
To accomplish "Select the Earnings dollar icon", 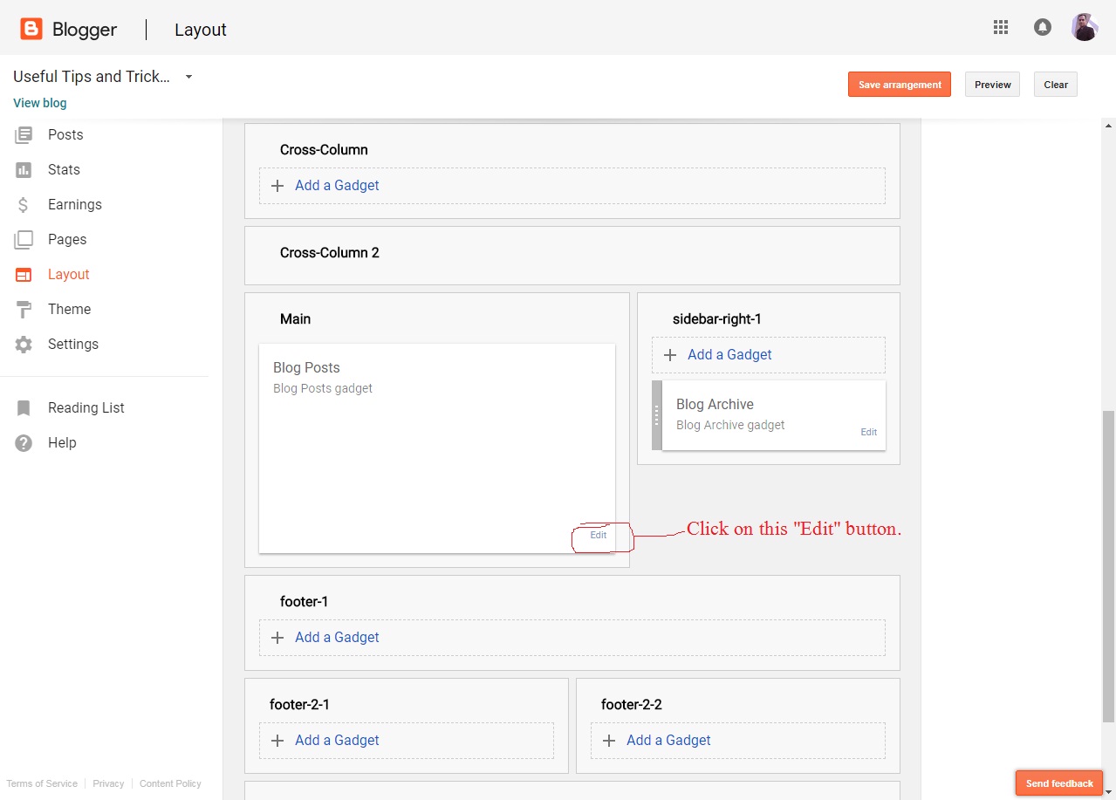I will pos(24,204).
